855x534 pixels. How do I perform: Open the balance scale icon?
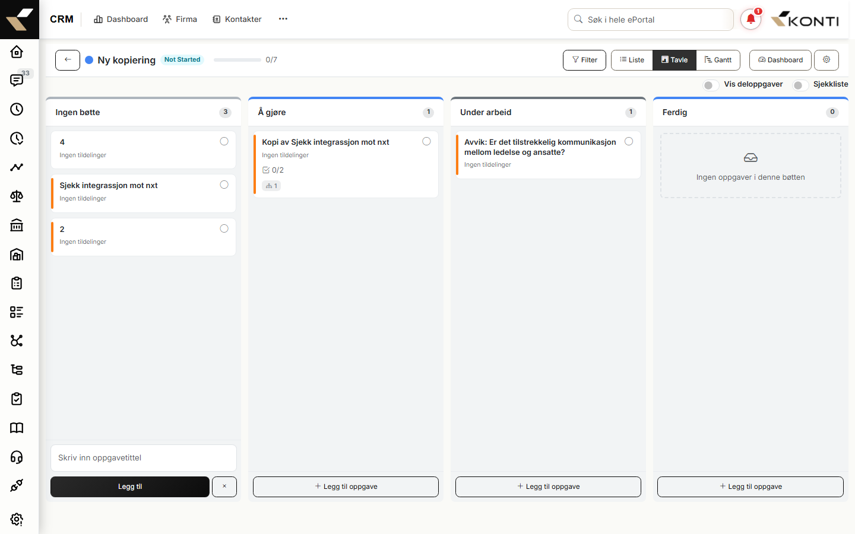17,196
